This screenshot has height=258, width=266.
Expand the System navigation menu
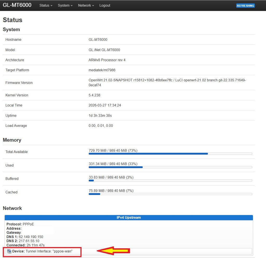pyautogui.click(x=65, y=5)
